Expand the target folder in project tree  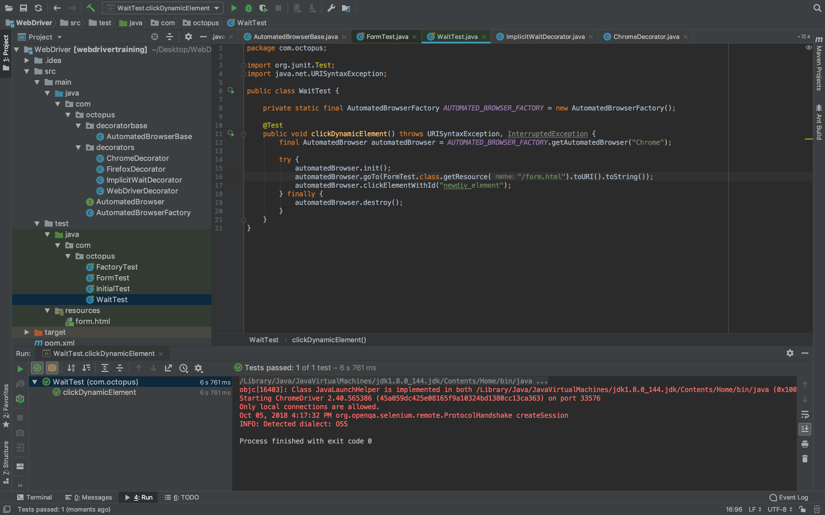[x=27, y=332]
